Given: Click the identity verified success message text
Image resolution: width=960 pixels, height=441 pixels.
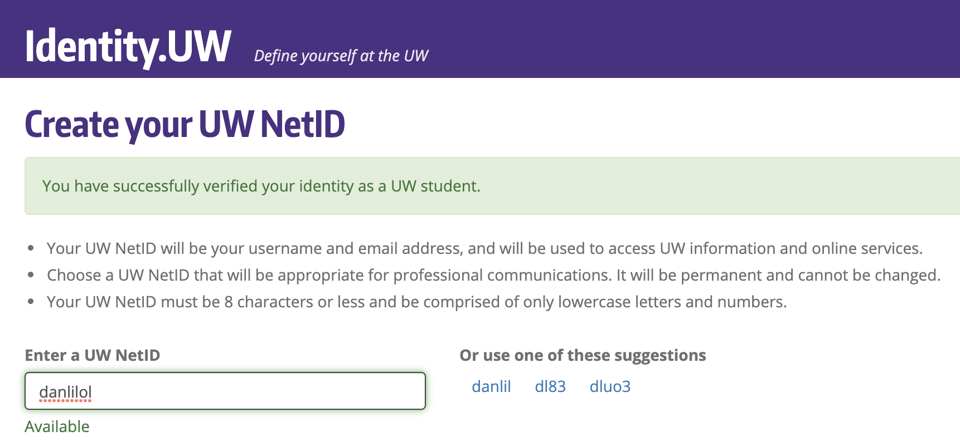Looking at the screenshot, I should [x=261, y=186].
